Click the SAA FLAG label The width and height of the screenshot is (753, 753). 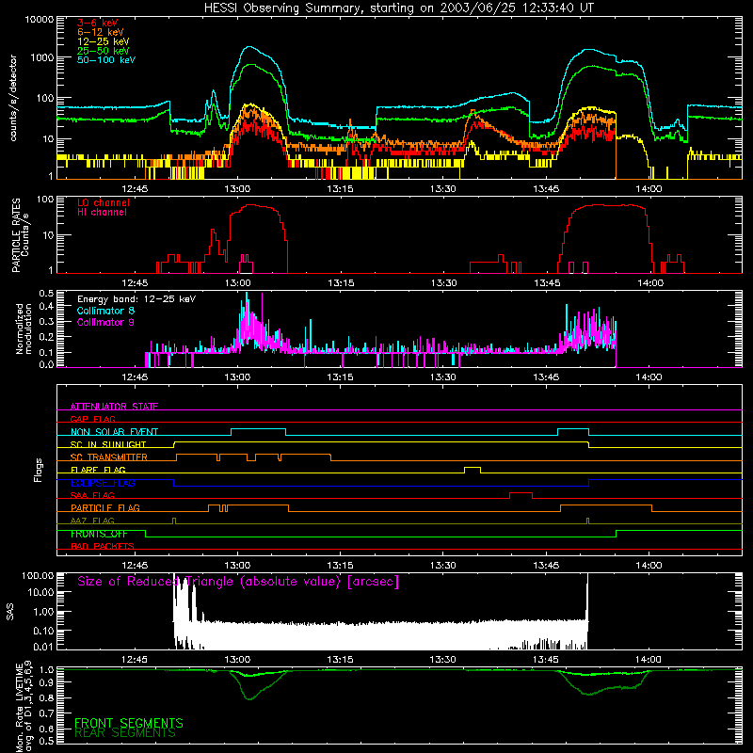tap(92, 495)
